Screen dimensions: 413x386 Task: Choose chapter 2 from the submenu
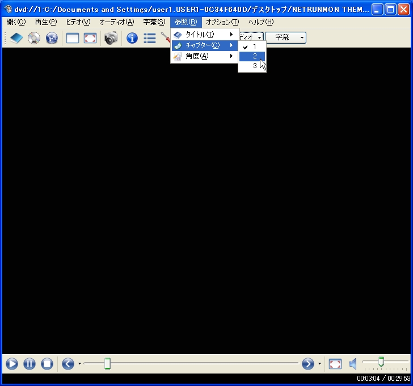click(x=252, y=56)
